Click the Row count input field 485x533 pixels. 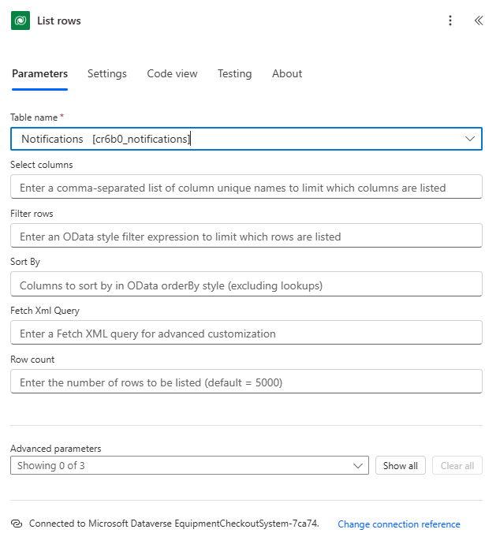pos(245,382)
